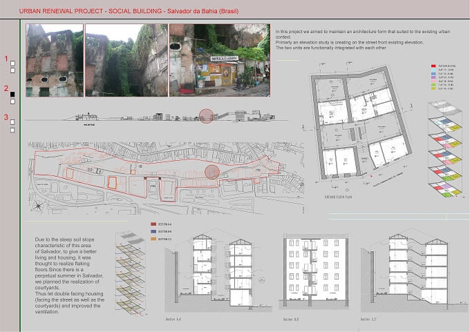Pick the Section B-B blue swatch
Screen dimensions: 470x332
pos(153,231)
